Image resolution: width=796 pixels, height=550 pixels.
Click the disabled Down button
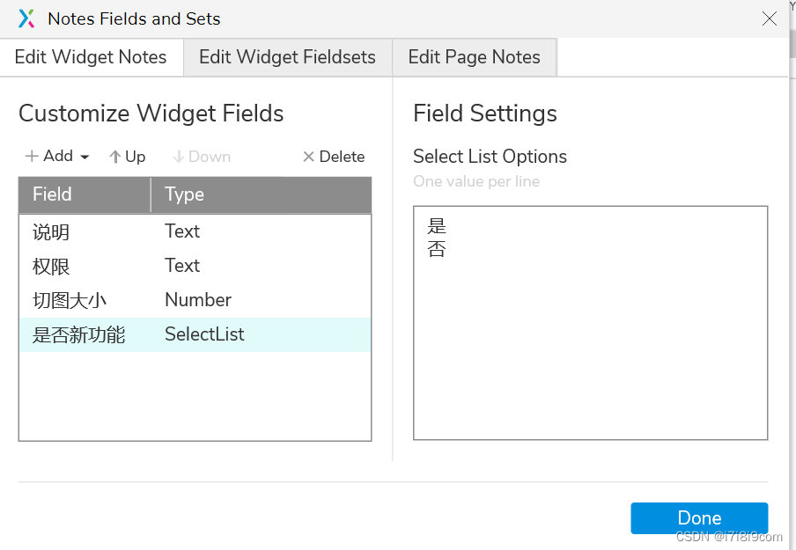point(202,157)
